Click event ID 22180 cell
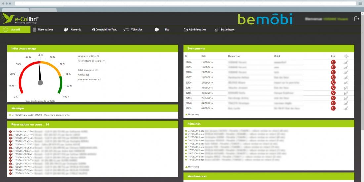364x182 pixels. coord(188,62)
